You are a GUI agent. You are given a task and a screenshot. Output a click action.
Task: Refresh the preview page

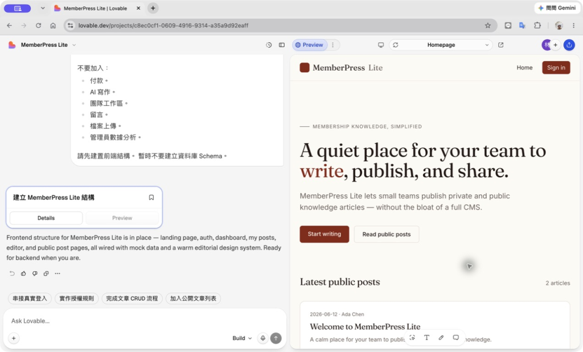395,45
